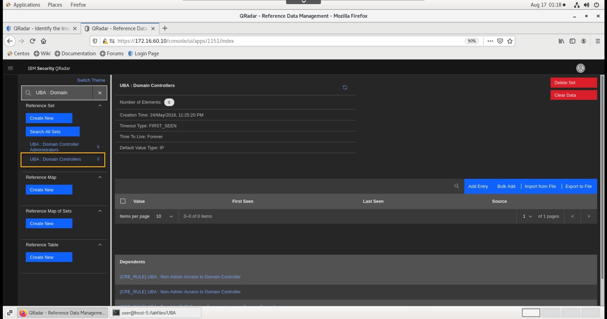Expand the top-center panel drop-down handle

(x=303, y=2)
